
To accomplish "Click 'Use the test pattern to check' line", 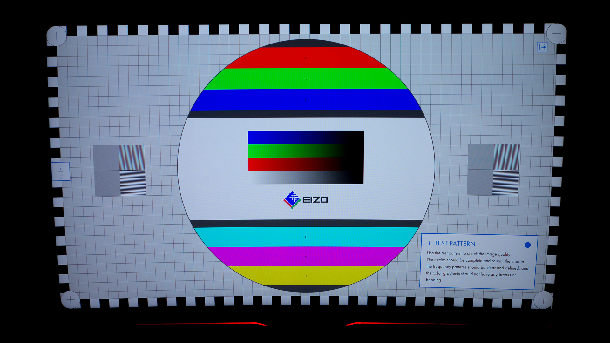I will (x=469, y=253).
